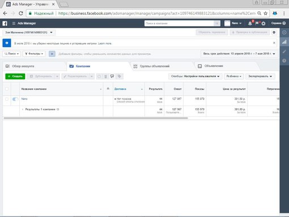
Task: Bookmark the page with the star icon
Action: 266,13
